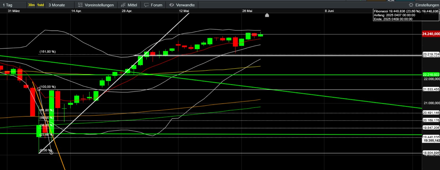Click the red current price label 24.240,000

(x=431, y=34)
